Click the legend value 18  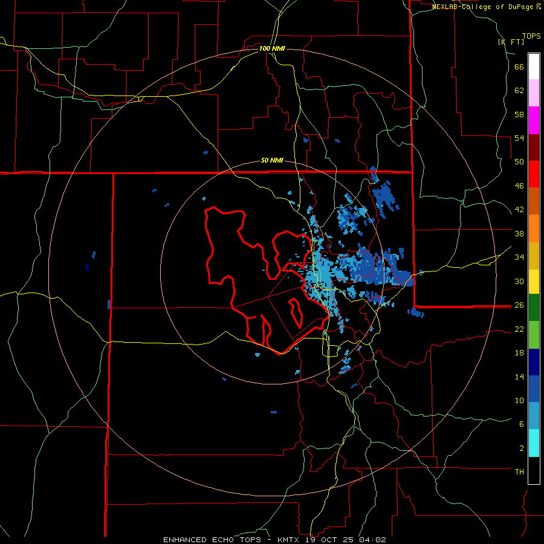pyautogui.click(x=519, y=353)
